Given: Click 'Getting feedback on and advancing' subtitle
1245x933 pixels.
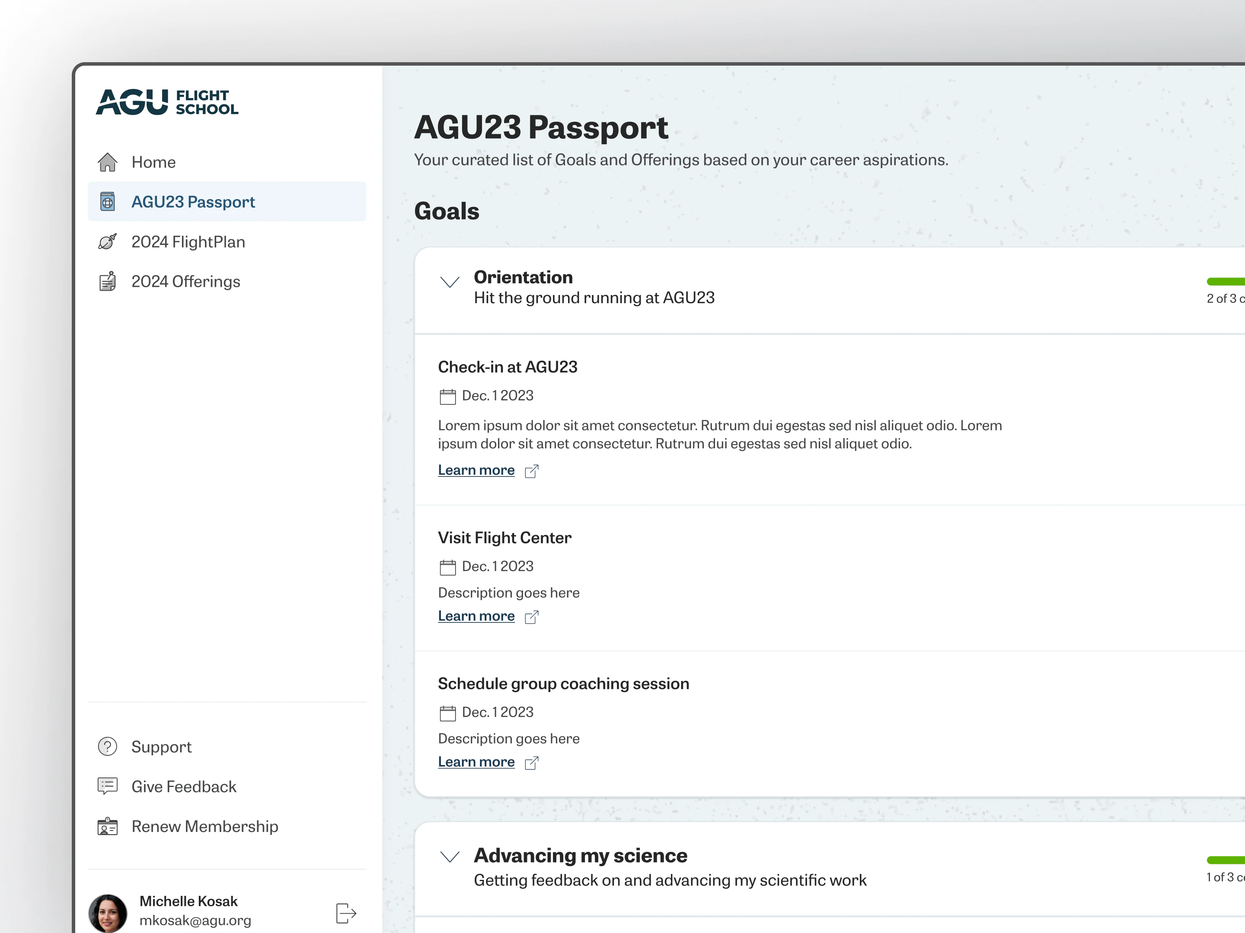Looking at the screenshot, I should click(670, 880).
